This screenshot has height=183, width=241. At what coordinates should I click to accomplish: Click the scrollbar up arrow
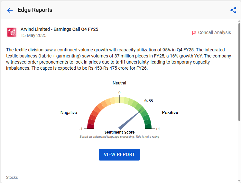(239, 21)
